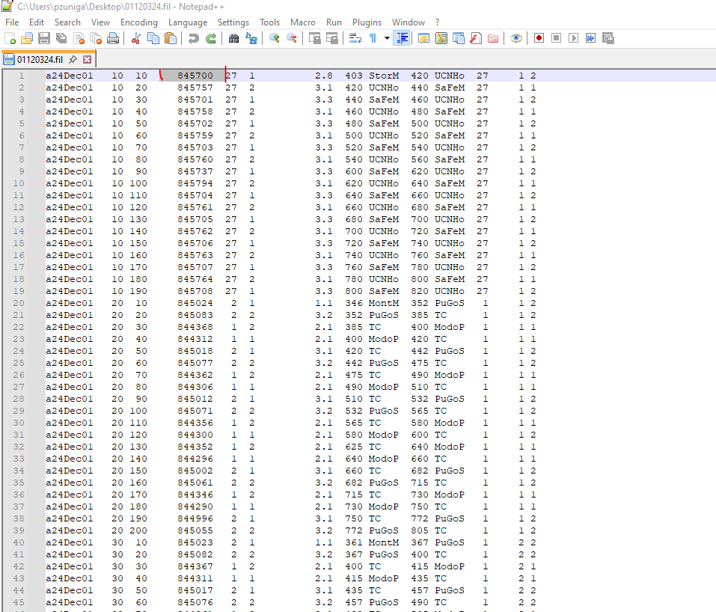Toggle synchronized vertical scrolling
The height and width of the screenshot is (612, 716).
(x=315, y=38)
